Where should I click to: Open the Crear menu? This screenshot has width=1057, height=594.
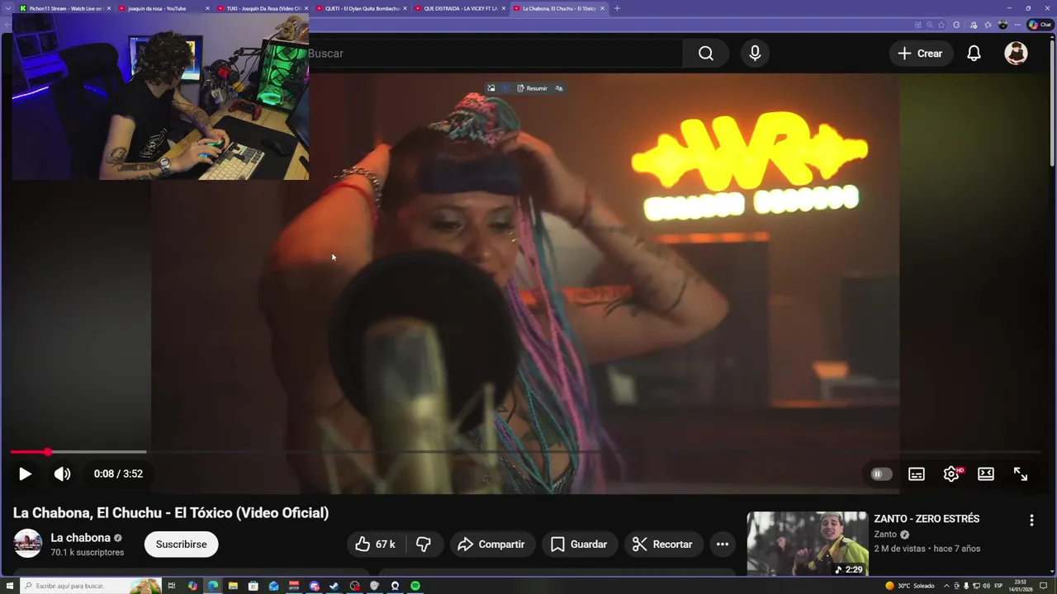pyautogui.click(x=920, y=53)
